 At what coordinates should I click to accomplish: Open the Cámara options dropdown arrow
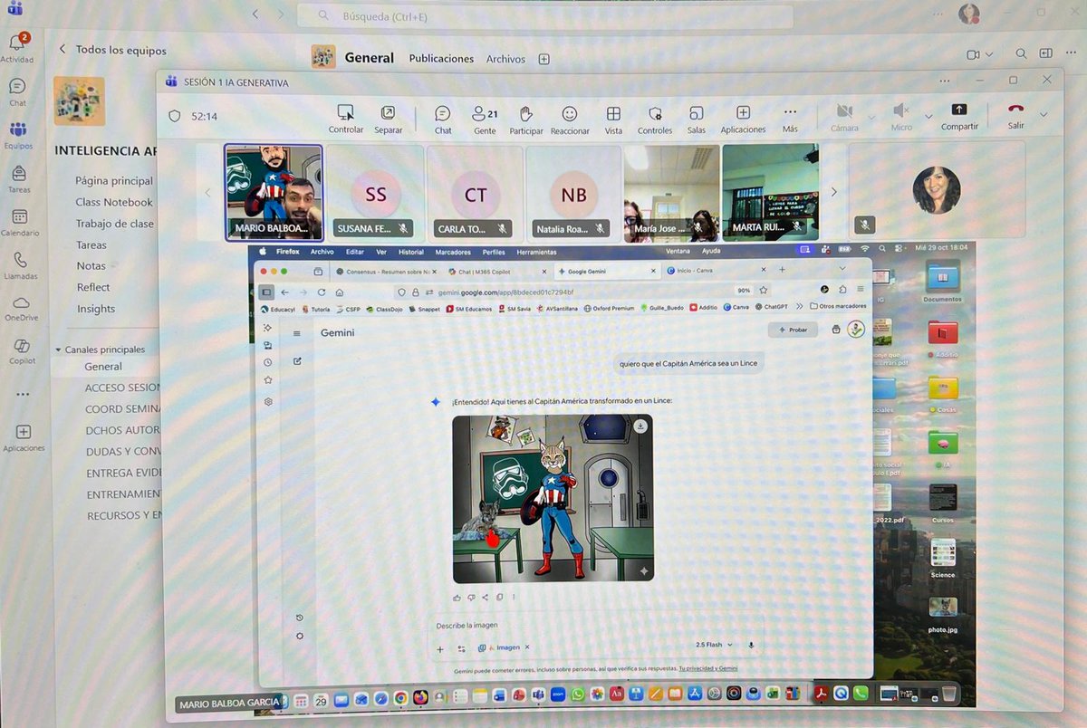pyautogui.click(x=871, y=117)
